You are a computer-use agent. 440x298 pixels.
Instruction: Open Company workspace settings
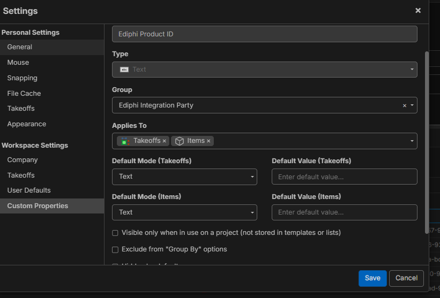23,160
